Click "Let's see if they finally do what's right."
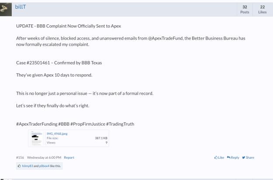 [x=53, y=106]
